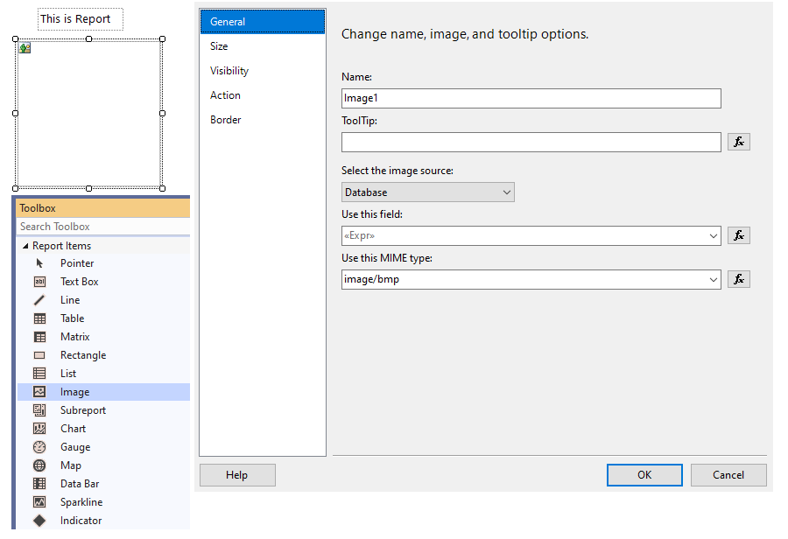Click the Data Bar icon
The height and width of the screenshot is (539, 788).
[x=39, y=484]
